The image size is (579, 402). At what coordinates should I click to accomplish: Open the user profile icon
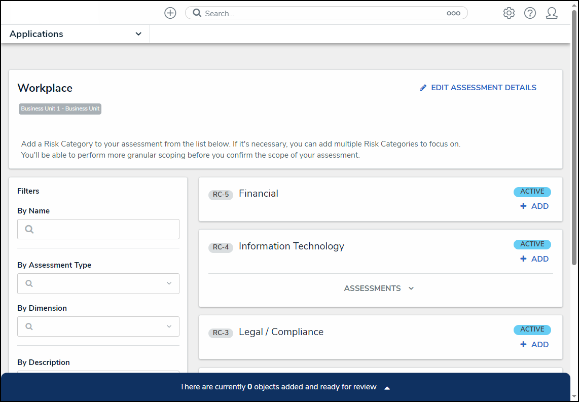click(x=552, y=13)
